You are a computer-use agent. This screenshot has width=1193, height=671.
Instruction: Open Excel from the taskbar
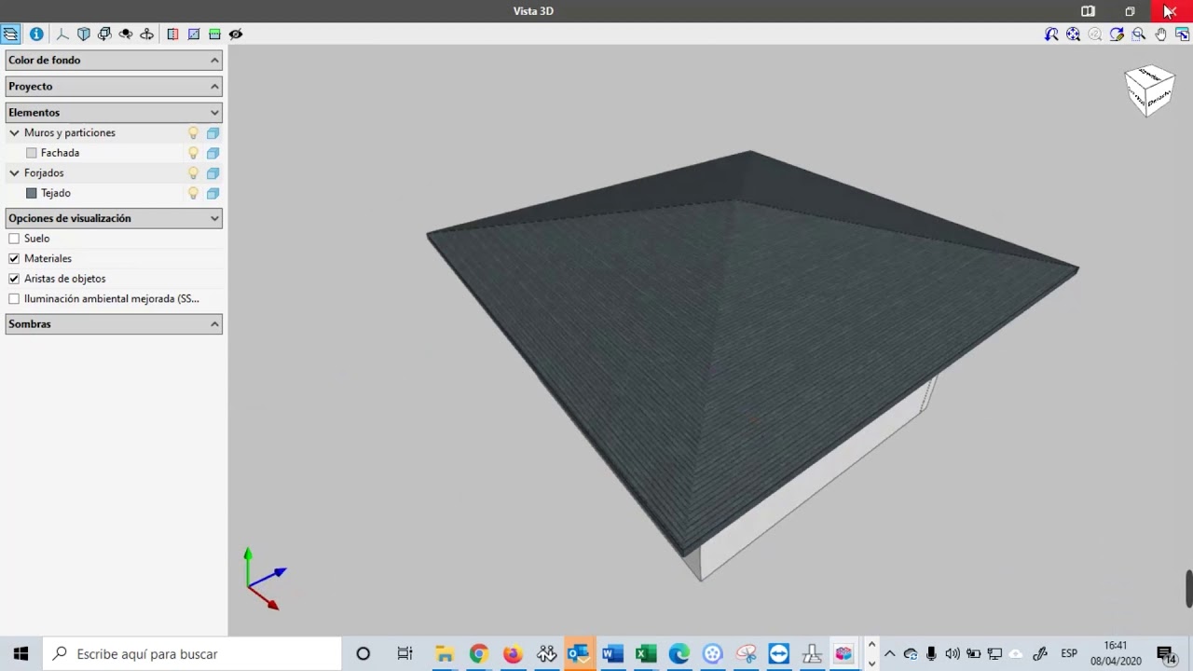coord(645,654)
